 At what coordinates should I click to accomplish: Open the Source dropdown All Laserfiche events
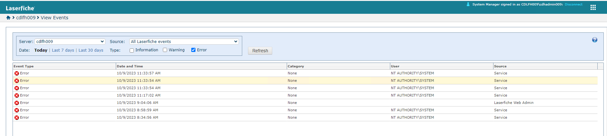(x=184, y=42)
